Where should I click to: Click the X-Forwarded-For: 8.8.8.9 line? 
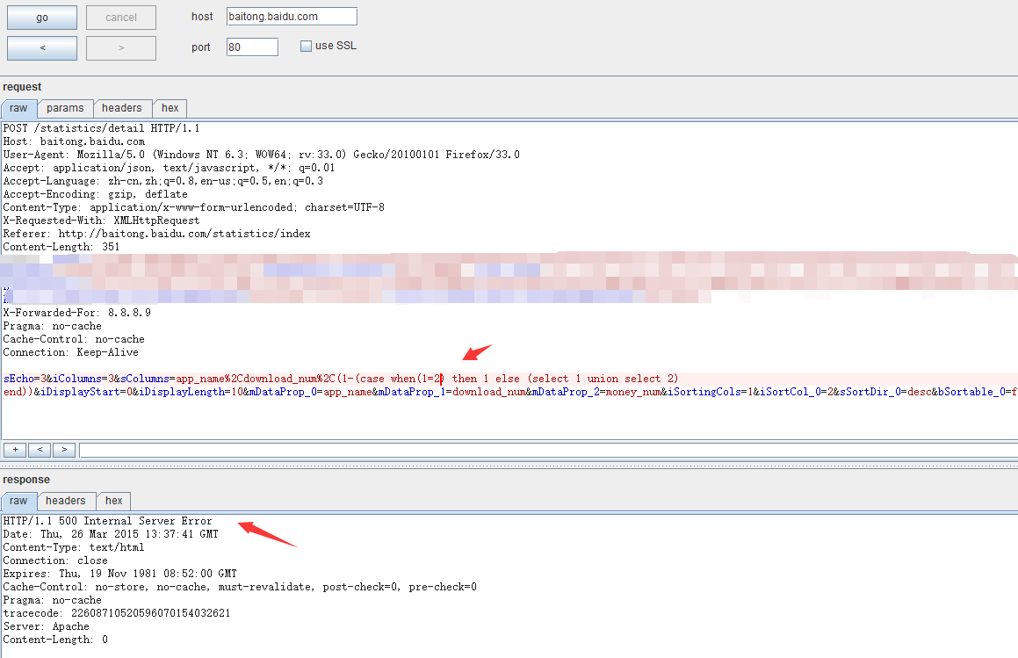(x=77, y=313)
